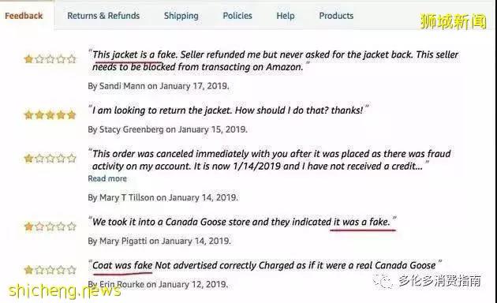Open the Products tab

336,16
